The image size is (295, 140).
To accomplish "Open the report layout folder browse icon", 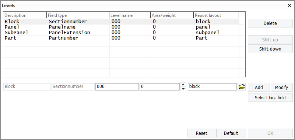I will coord(242,87).
